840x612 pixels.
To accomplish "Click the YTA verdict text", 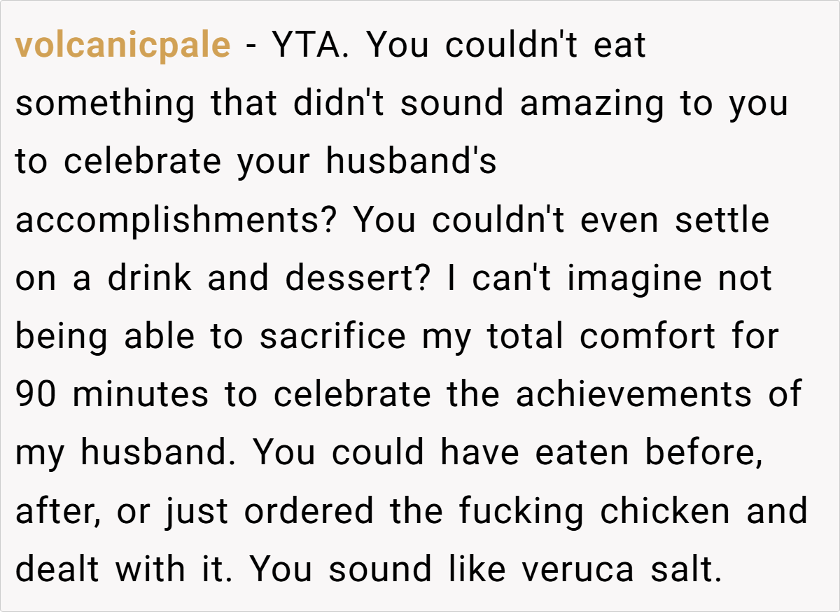I will point(312,46).
